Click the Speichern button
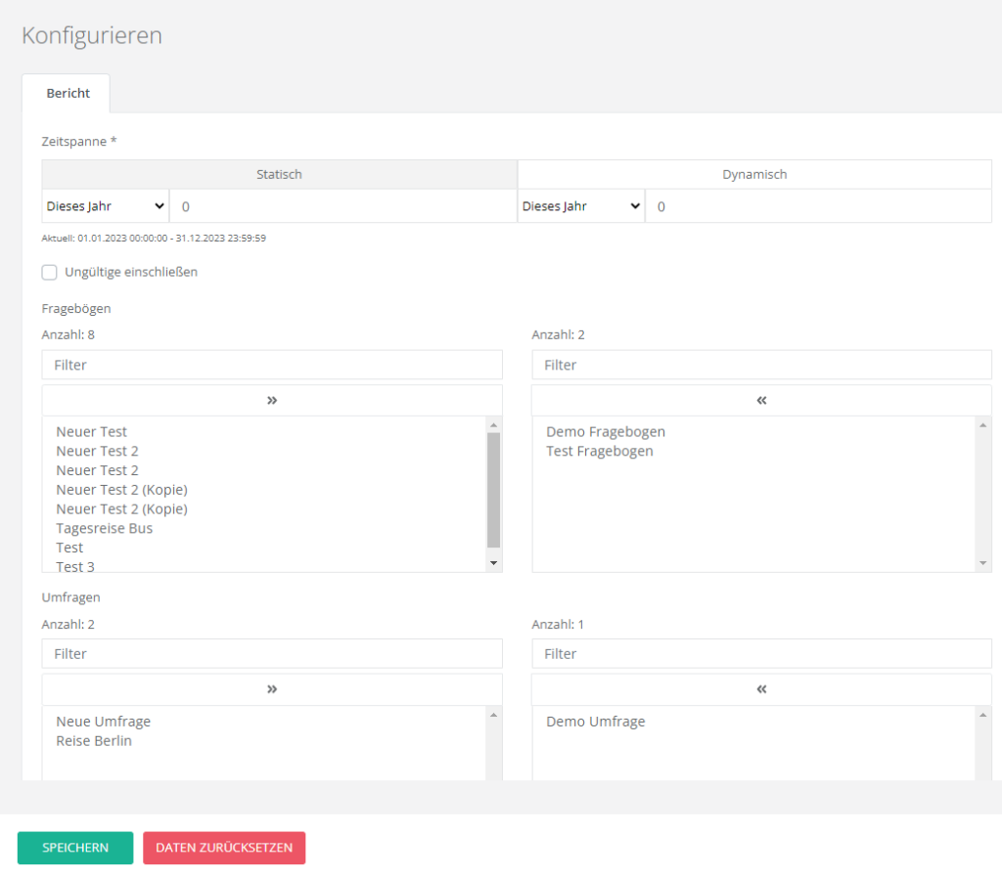Screen dimensions: 1002x878 (75, 848)
